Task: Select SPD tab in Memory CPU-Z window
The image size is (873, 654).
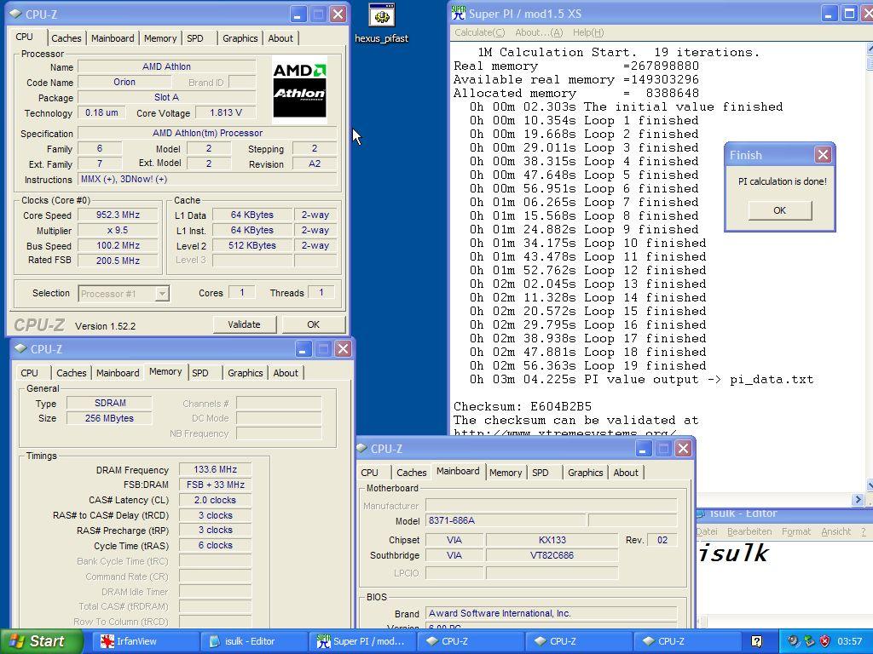Action: 200,373
